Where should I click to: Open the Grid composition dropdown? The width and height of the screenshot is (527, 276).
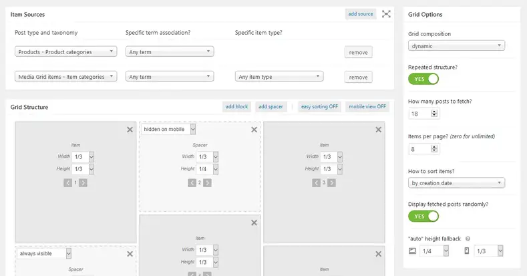point(456,45)
